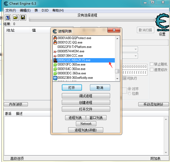The image size is (170, 162).
Task: Click the process list dialog title icon
Action: pyautogui.click(x=55, y=31)
